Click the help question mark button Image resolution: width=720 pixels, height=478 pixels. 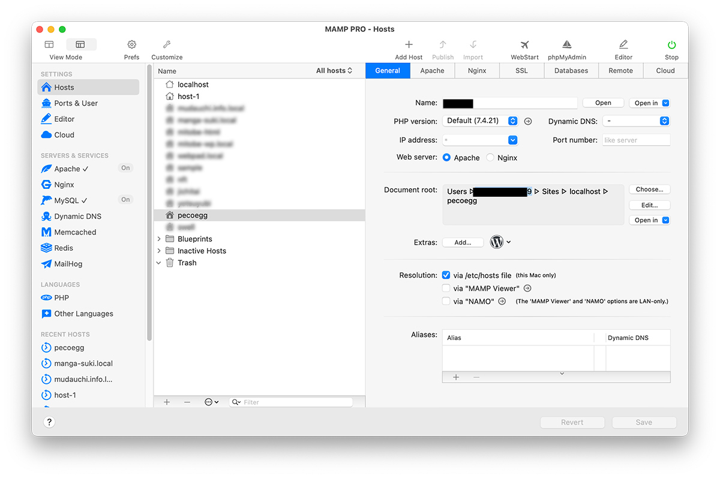point(49,422)
